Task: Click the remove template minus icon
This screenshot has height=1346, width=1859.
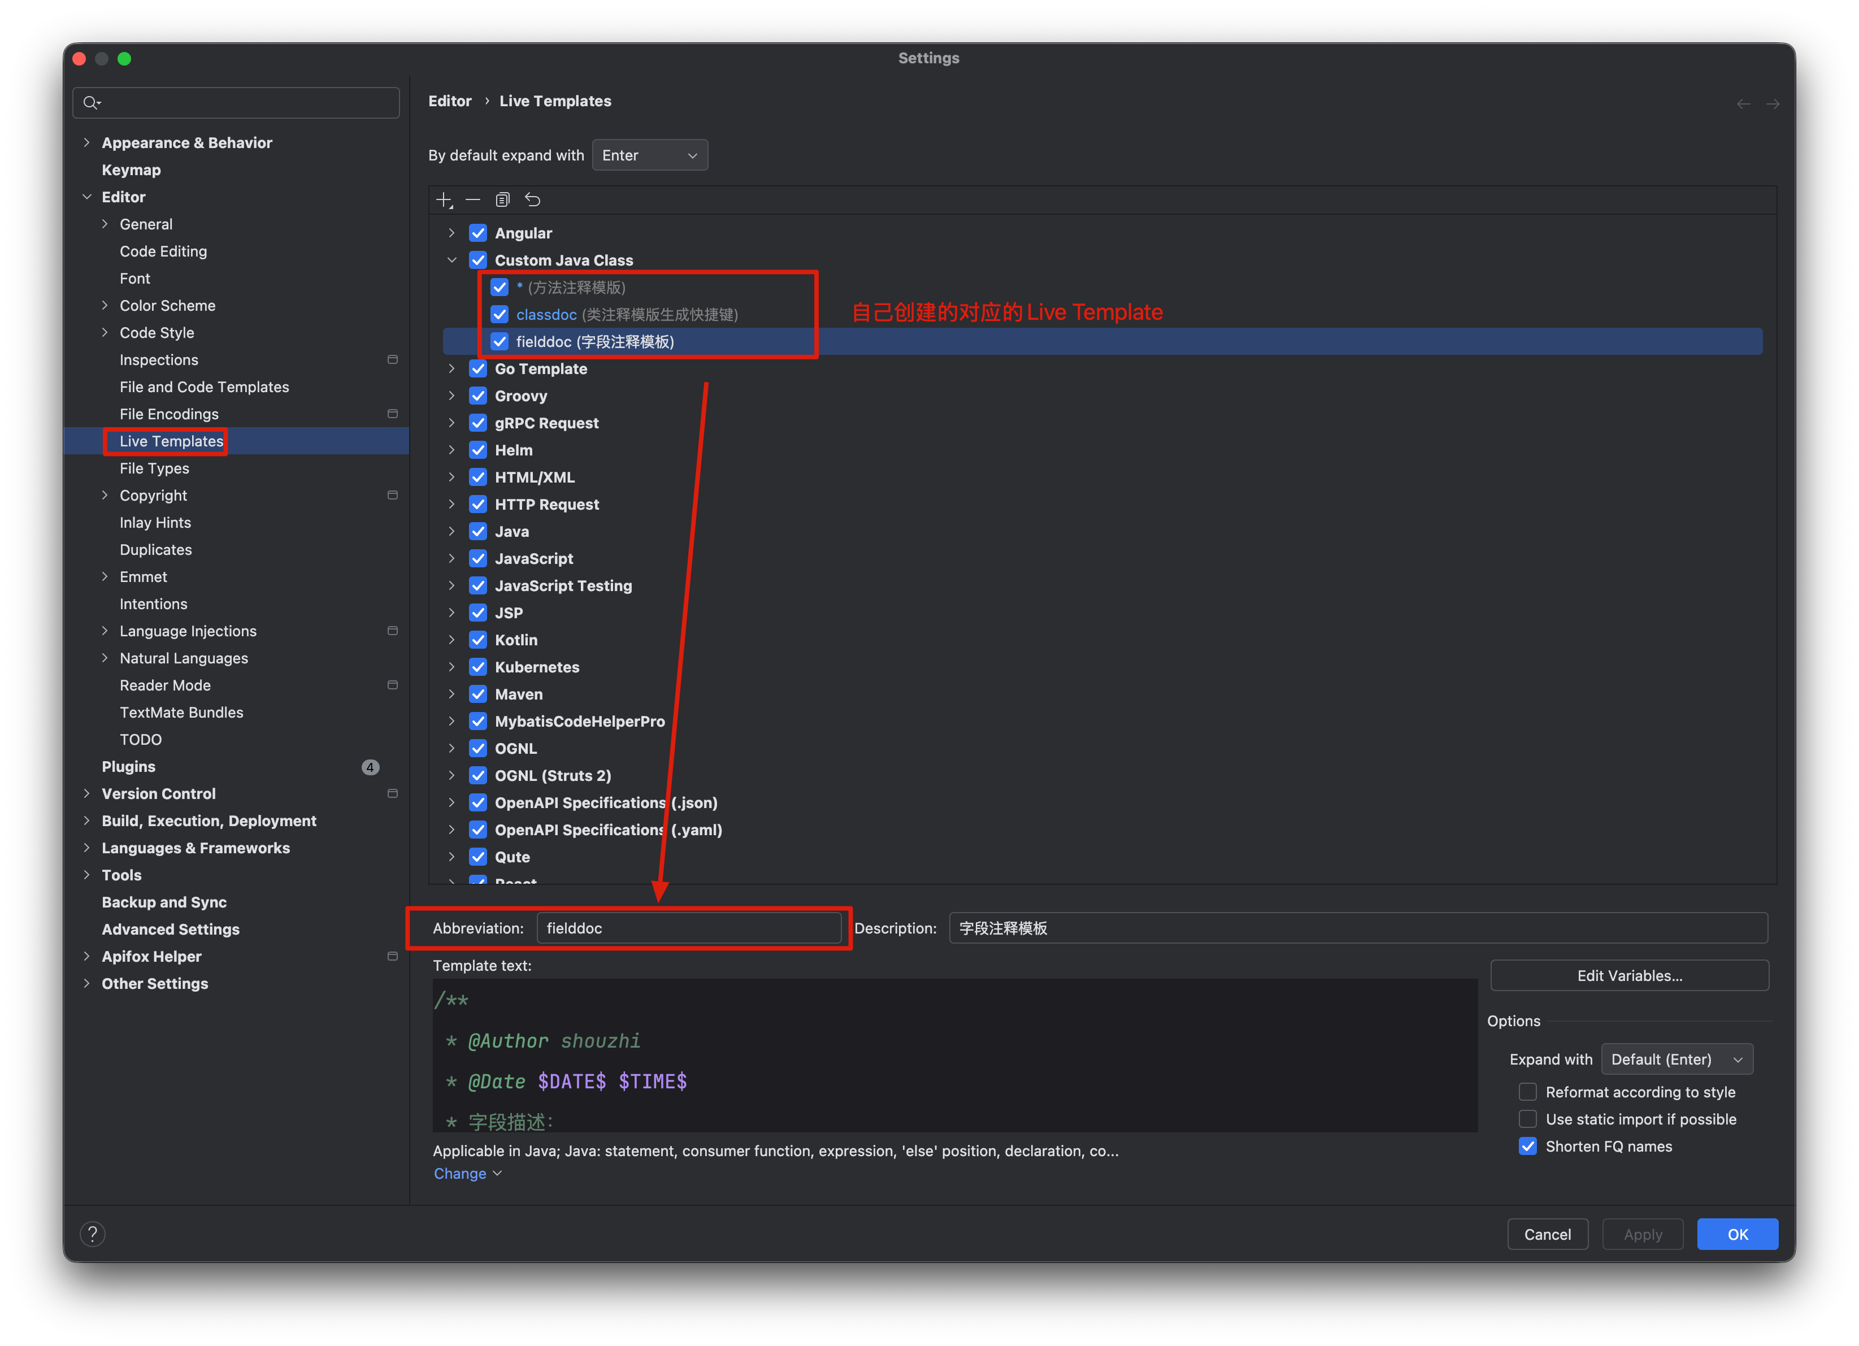Action: tap(473, 200)
